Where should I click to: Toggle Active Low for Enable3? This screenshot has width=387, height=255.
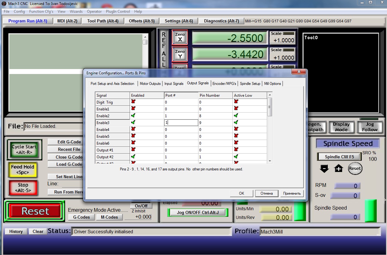[x=236, y=122]
